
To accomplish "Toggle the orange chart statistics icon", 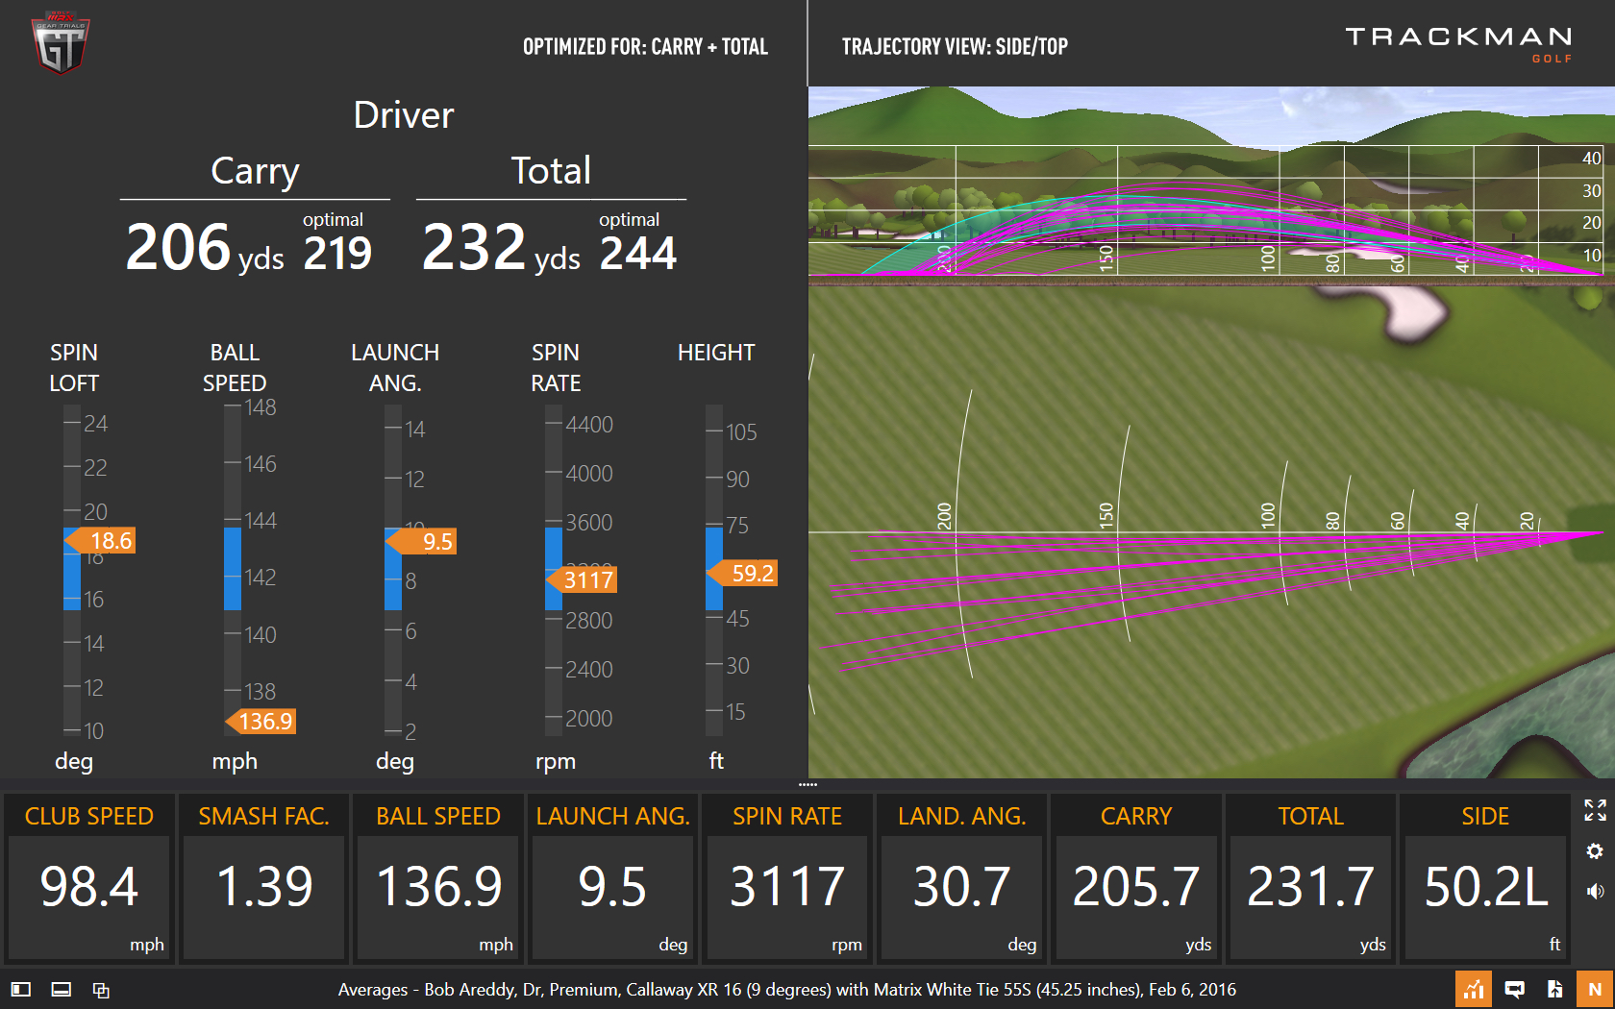I will click(1473, 989).
